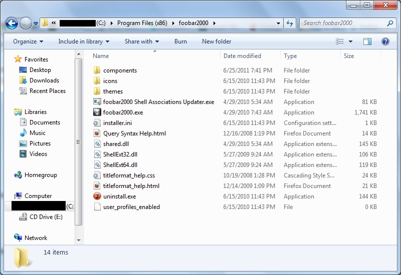
Task: Click the Homegroup icon
Action: (18, 175)
